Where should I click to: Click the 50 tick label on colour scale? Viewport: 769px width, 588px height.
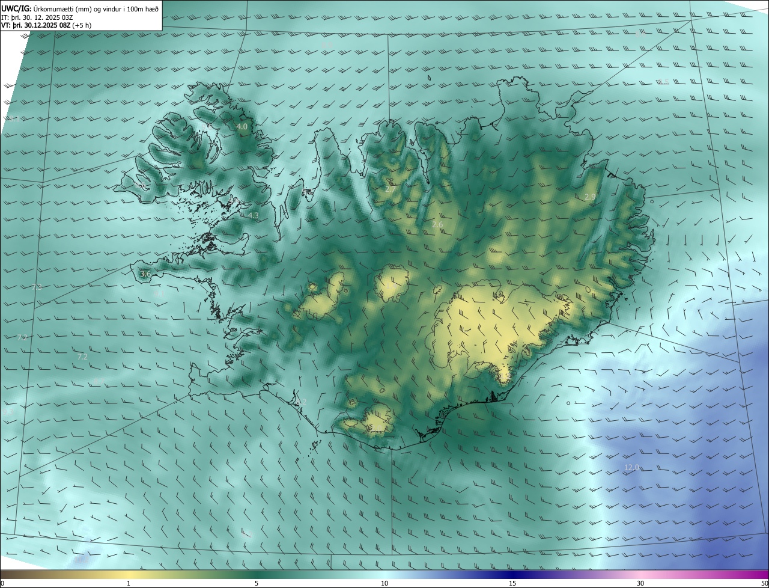tap(764, 583)
